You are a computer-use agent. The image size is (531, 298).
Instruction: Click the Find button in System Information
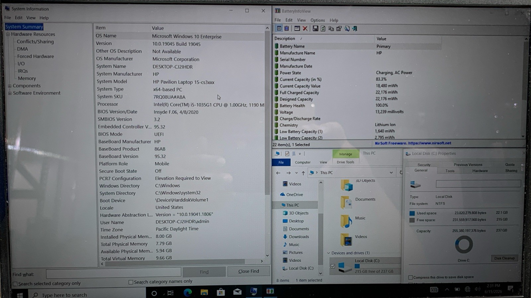(204, 272)
